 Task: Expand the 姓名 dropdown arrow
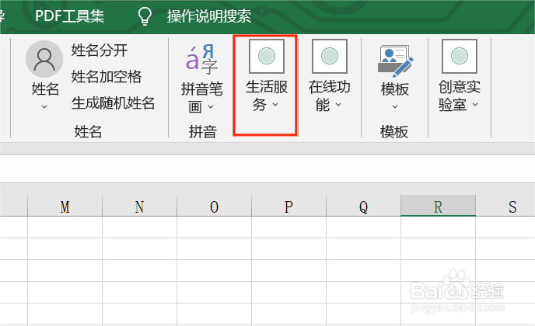pyautogui.click(x=44, y=106)
